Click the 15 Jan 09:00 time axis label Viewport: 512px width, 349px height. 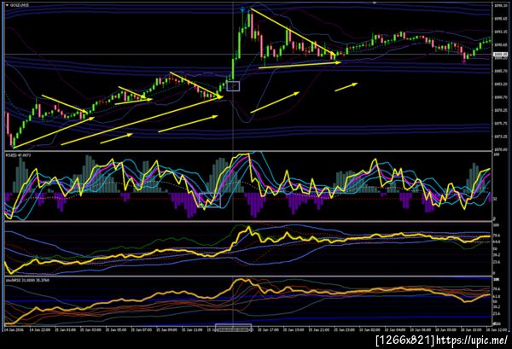click(166, 330)
